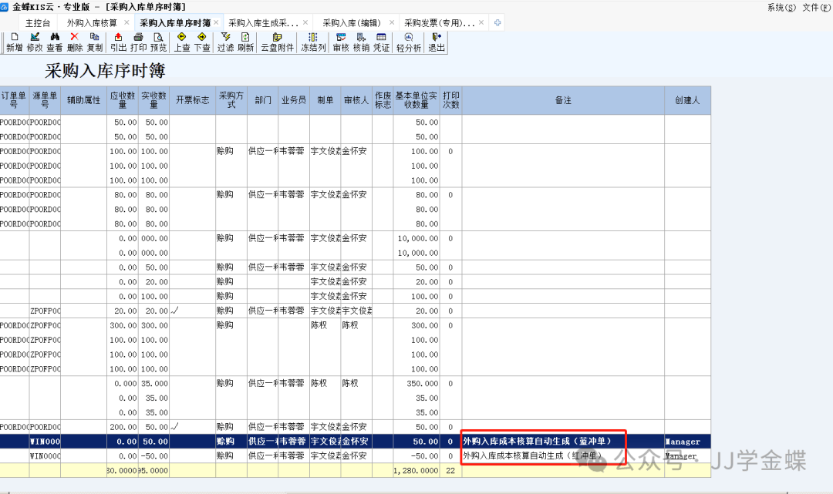Close the 外购入库核算 tab
The height and width of the screenshot is (494, 833).
pos(126,23)
